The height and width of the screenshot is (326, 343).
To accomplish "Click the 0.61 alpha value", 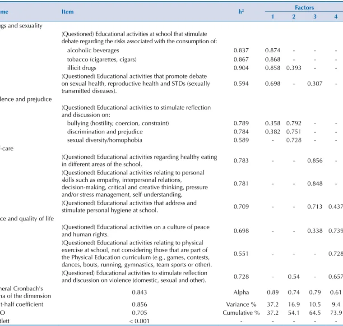I will click(x=336, y=293).
